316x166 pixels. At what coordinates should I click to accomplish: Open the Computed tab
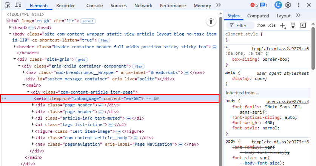click(x=258, y=16)
